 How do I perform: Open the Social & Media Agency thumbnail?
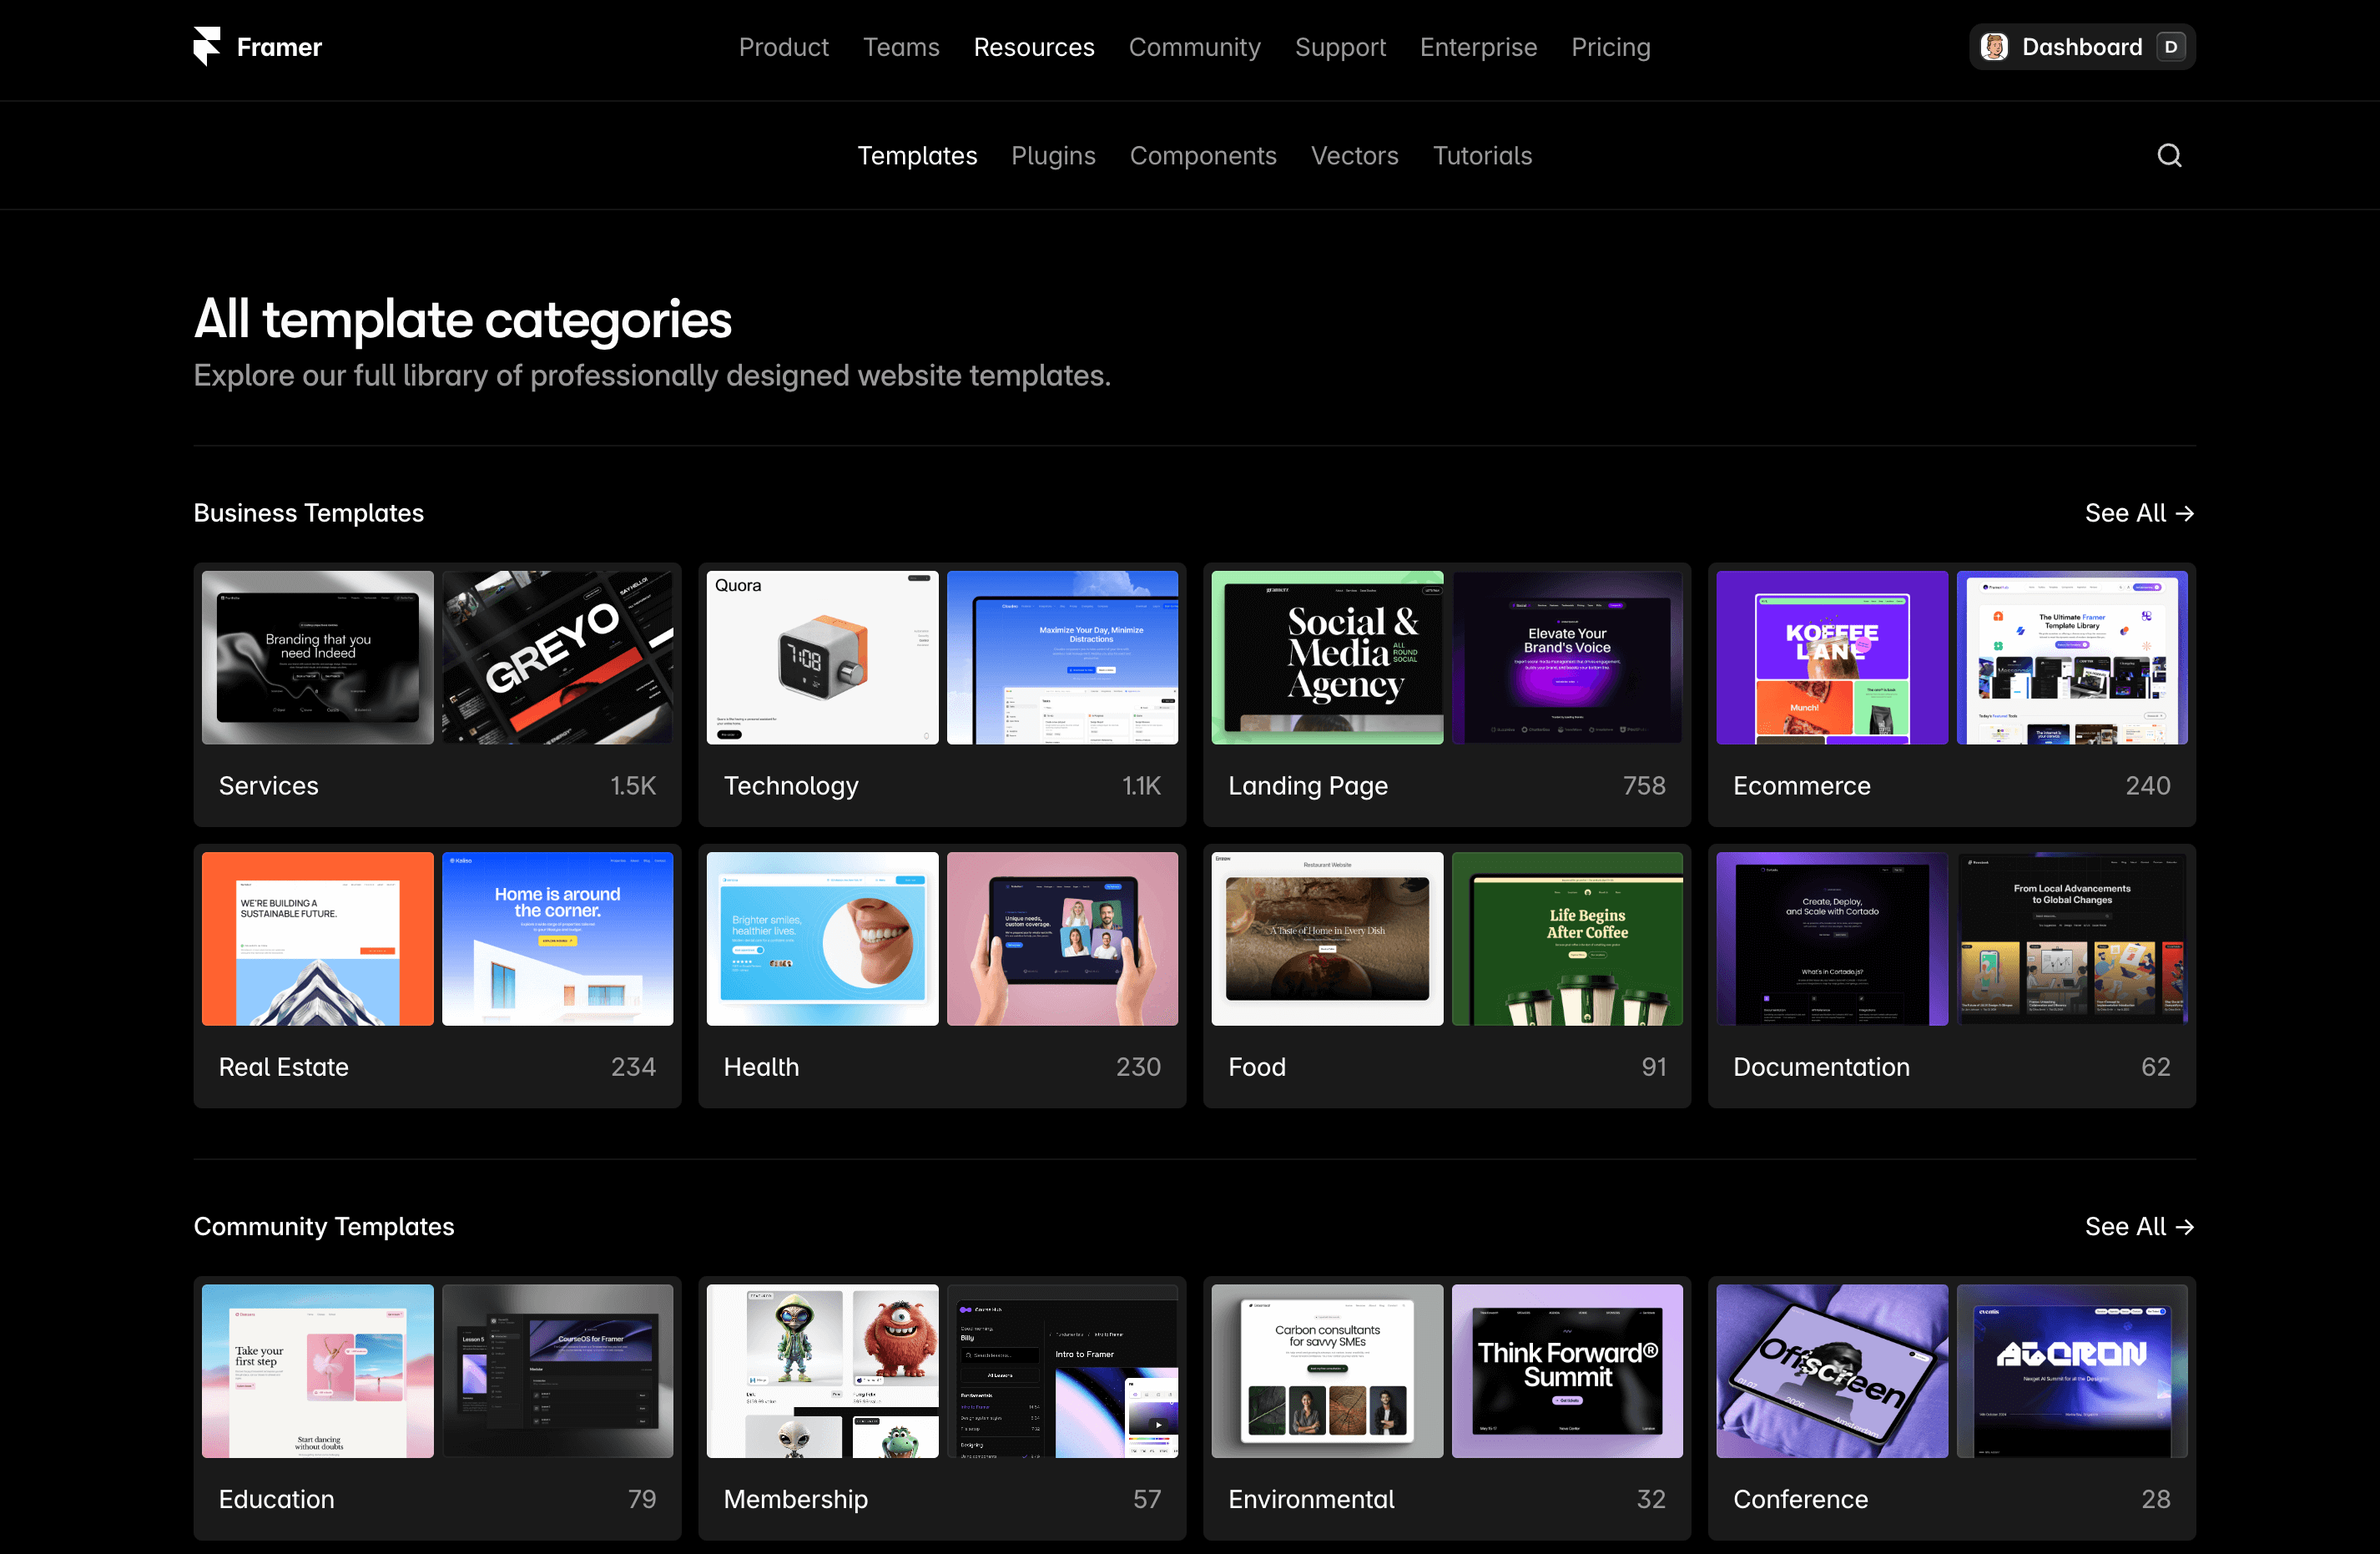coord(1326,657)
